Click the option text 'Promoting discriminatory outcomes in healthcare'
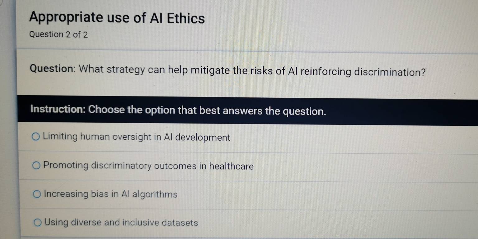Image resolution: width=478 pixels, height=239 pixels. (149, 166)
